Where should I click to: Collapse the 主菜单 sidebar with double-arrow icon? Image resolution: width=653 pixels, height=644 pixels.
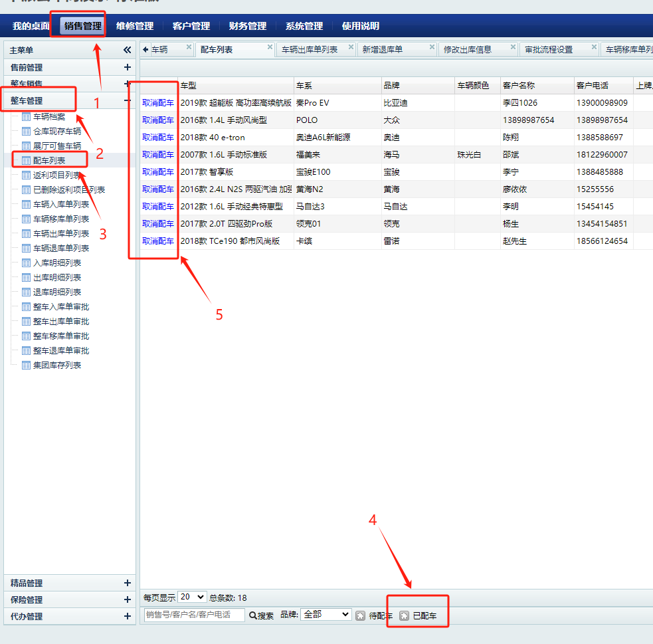click(127, 50)
